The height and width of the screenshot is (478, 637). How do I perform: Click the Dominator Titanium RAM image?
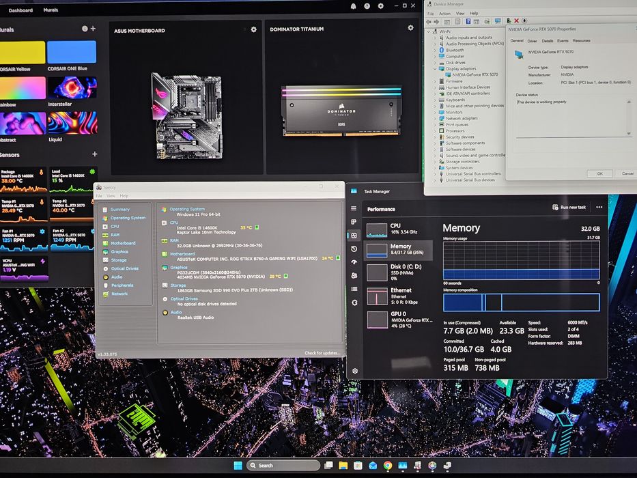point(341,111)
